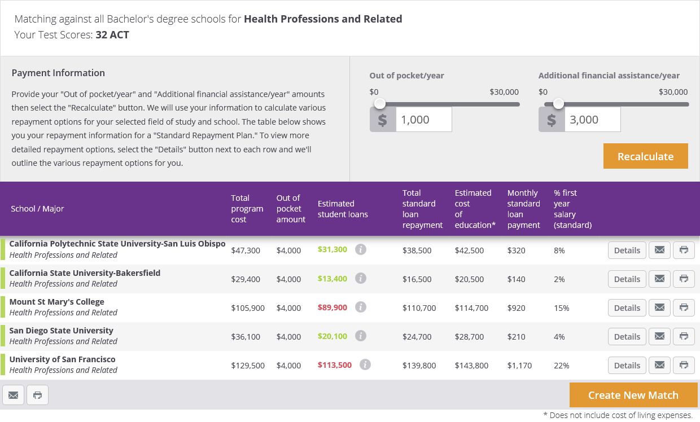Email the University of San Francisco row
This screenshot has height=422, width=700.
659,365
